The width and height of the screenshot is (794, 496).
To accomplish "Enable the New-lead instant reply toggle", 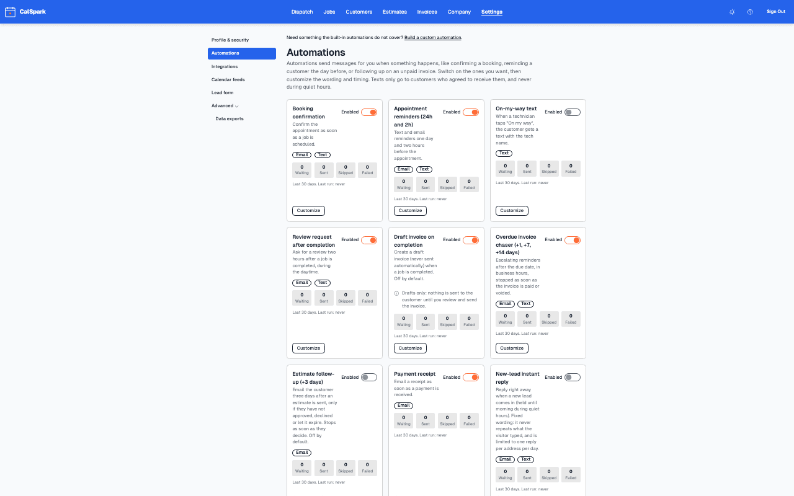I will [573, 377].
